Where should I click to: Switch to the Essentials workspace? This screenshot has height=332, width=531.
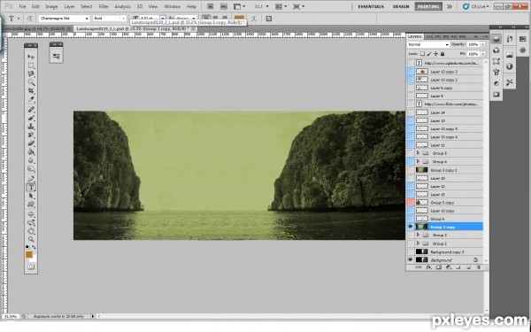pyautogui.click(x=371, y=6)
